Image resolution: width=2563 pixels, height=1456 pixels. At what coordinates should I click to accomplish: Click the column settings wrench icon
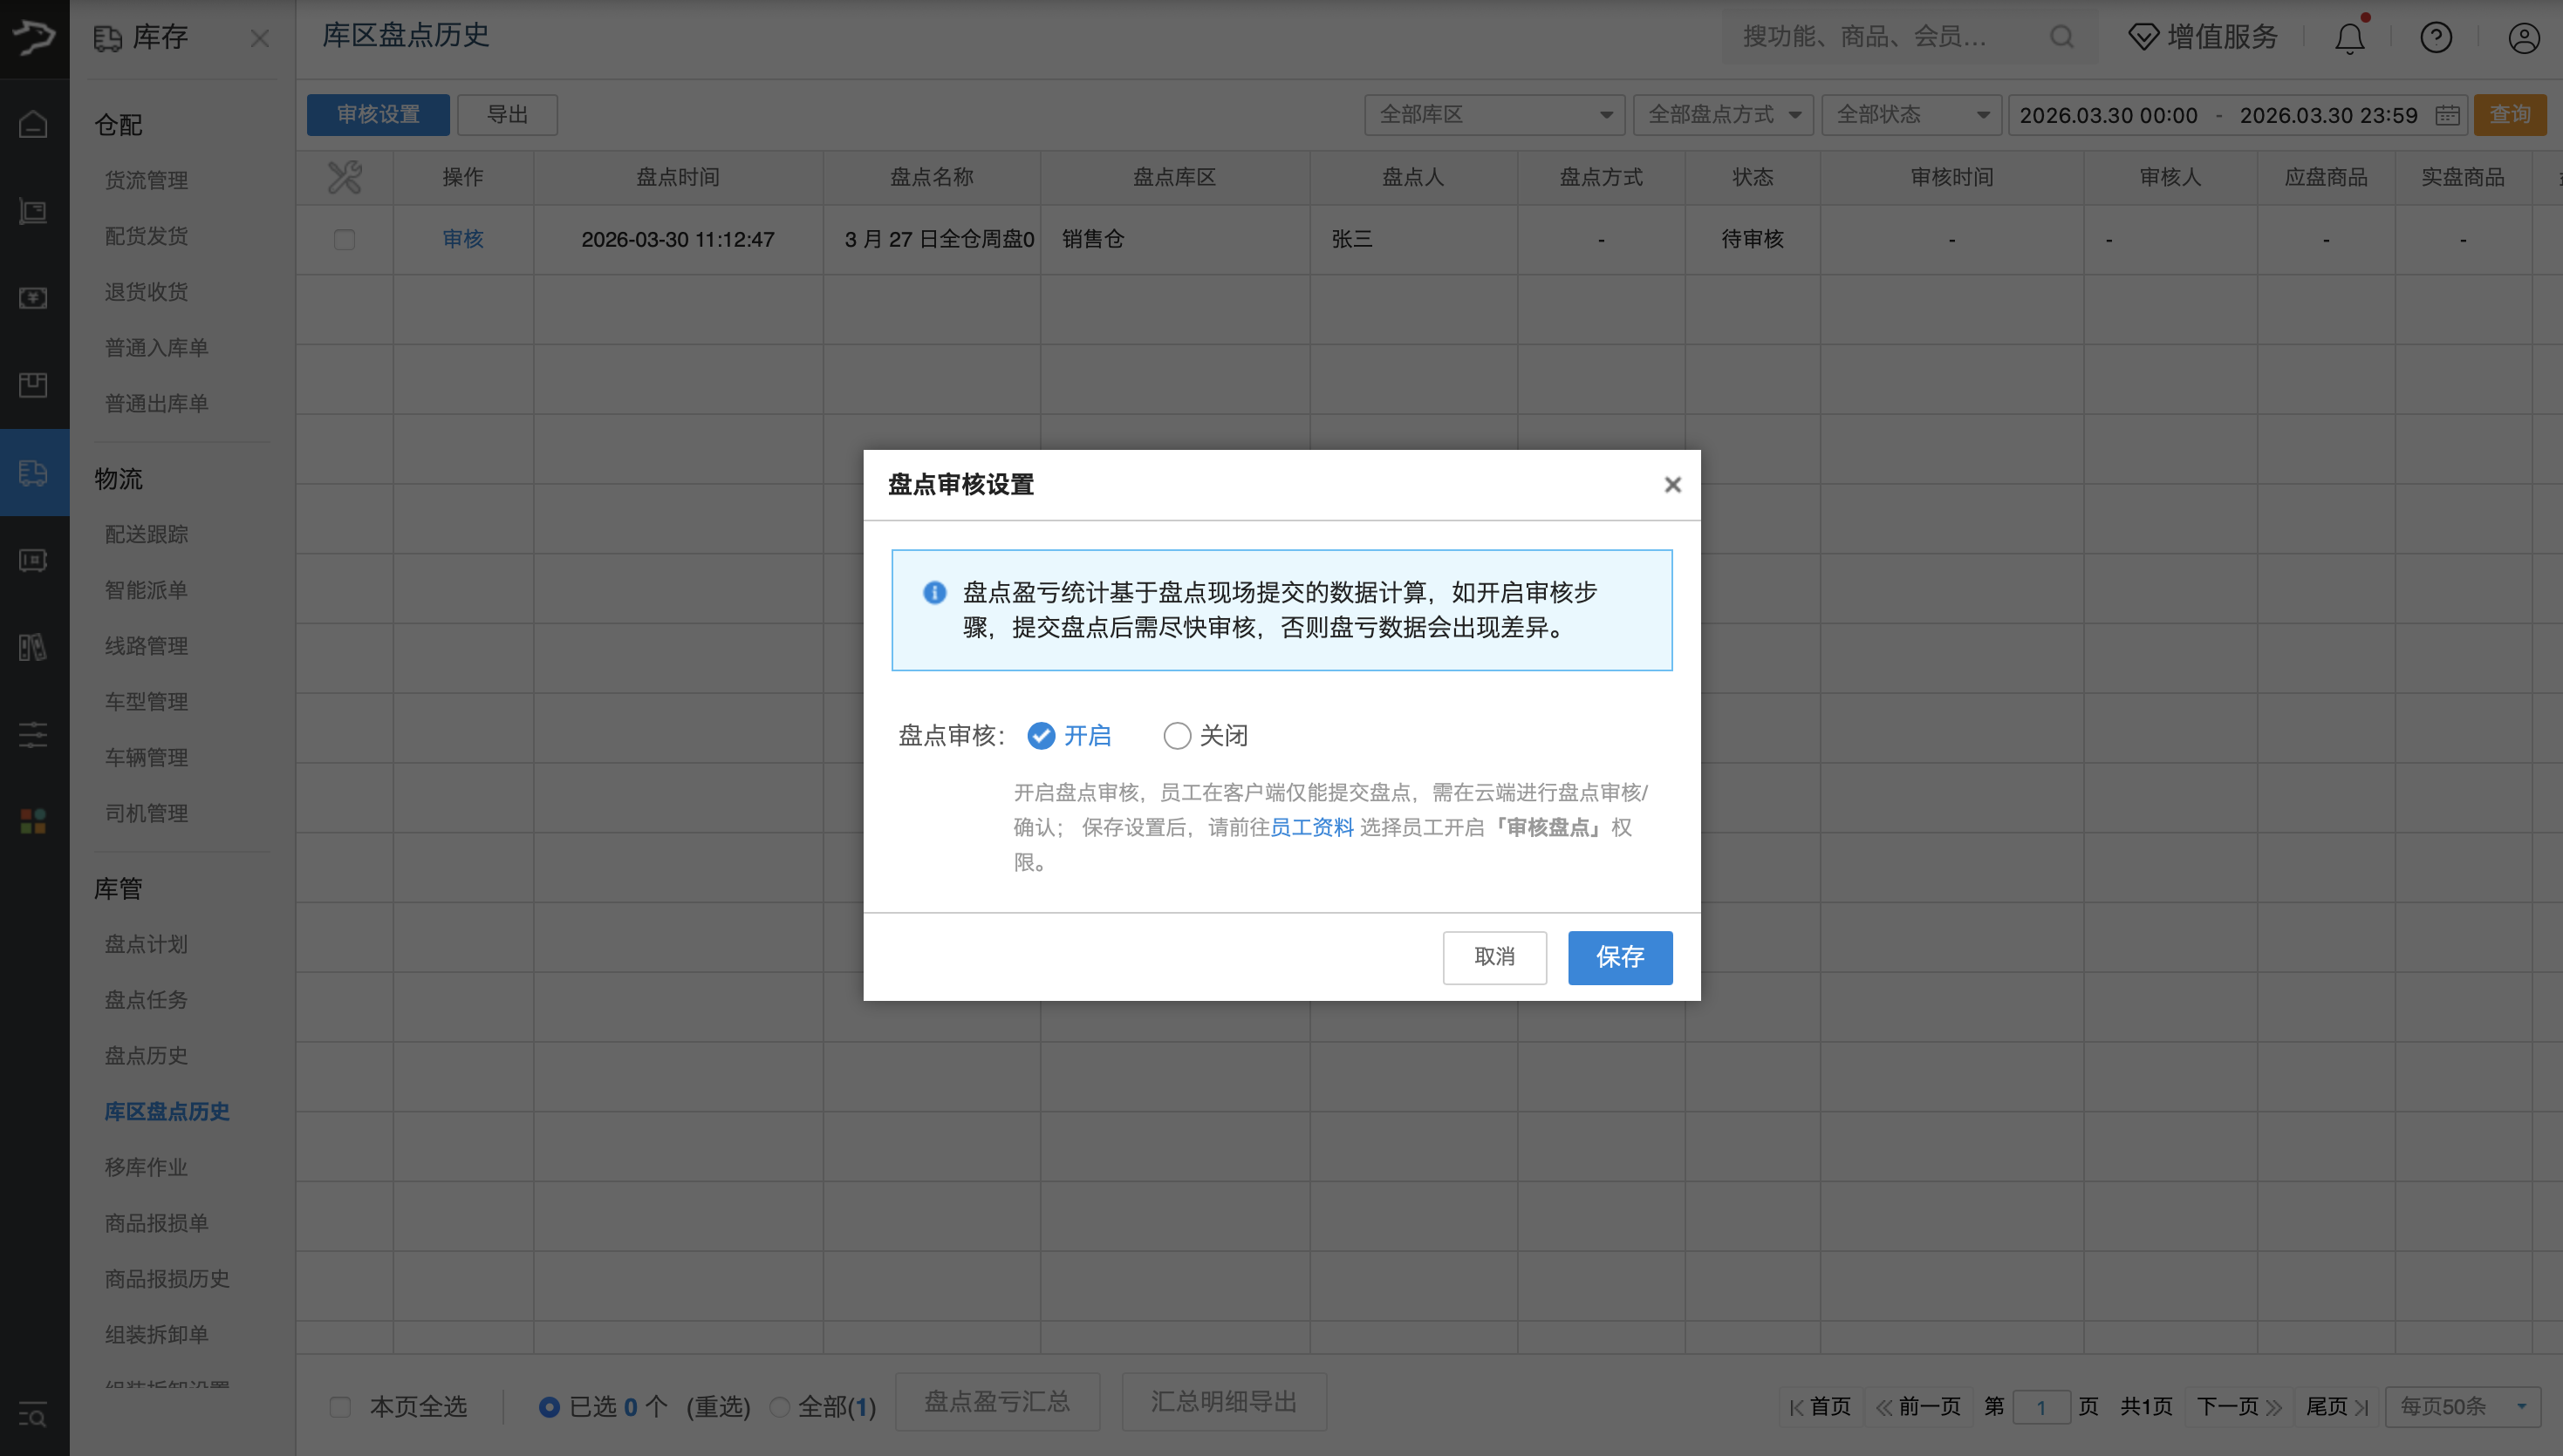[x=344, y=177]
